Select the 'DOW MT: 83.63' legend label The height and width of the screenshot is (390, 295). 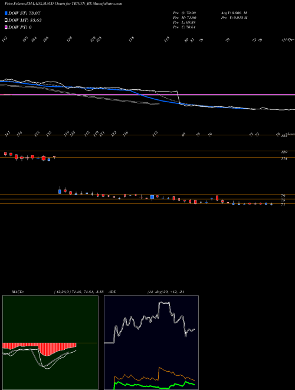tap(25, 20)
